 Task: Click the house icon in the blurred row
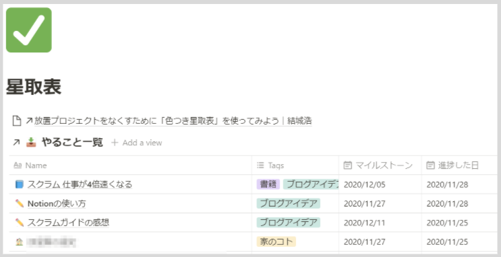click(x=20, y=242)
